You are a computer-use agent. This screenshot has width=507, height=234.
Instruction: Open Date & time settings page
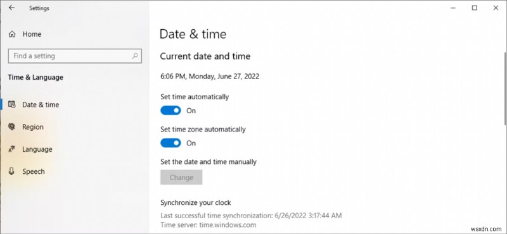click(x=74, y=104)
